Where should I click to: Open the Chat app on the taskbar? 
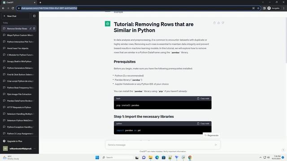[143, 157]
